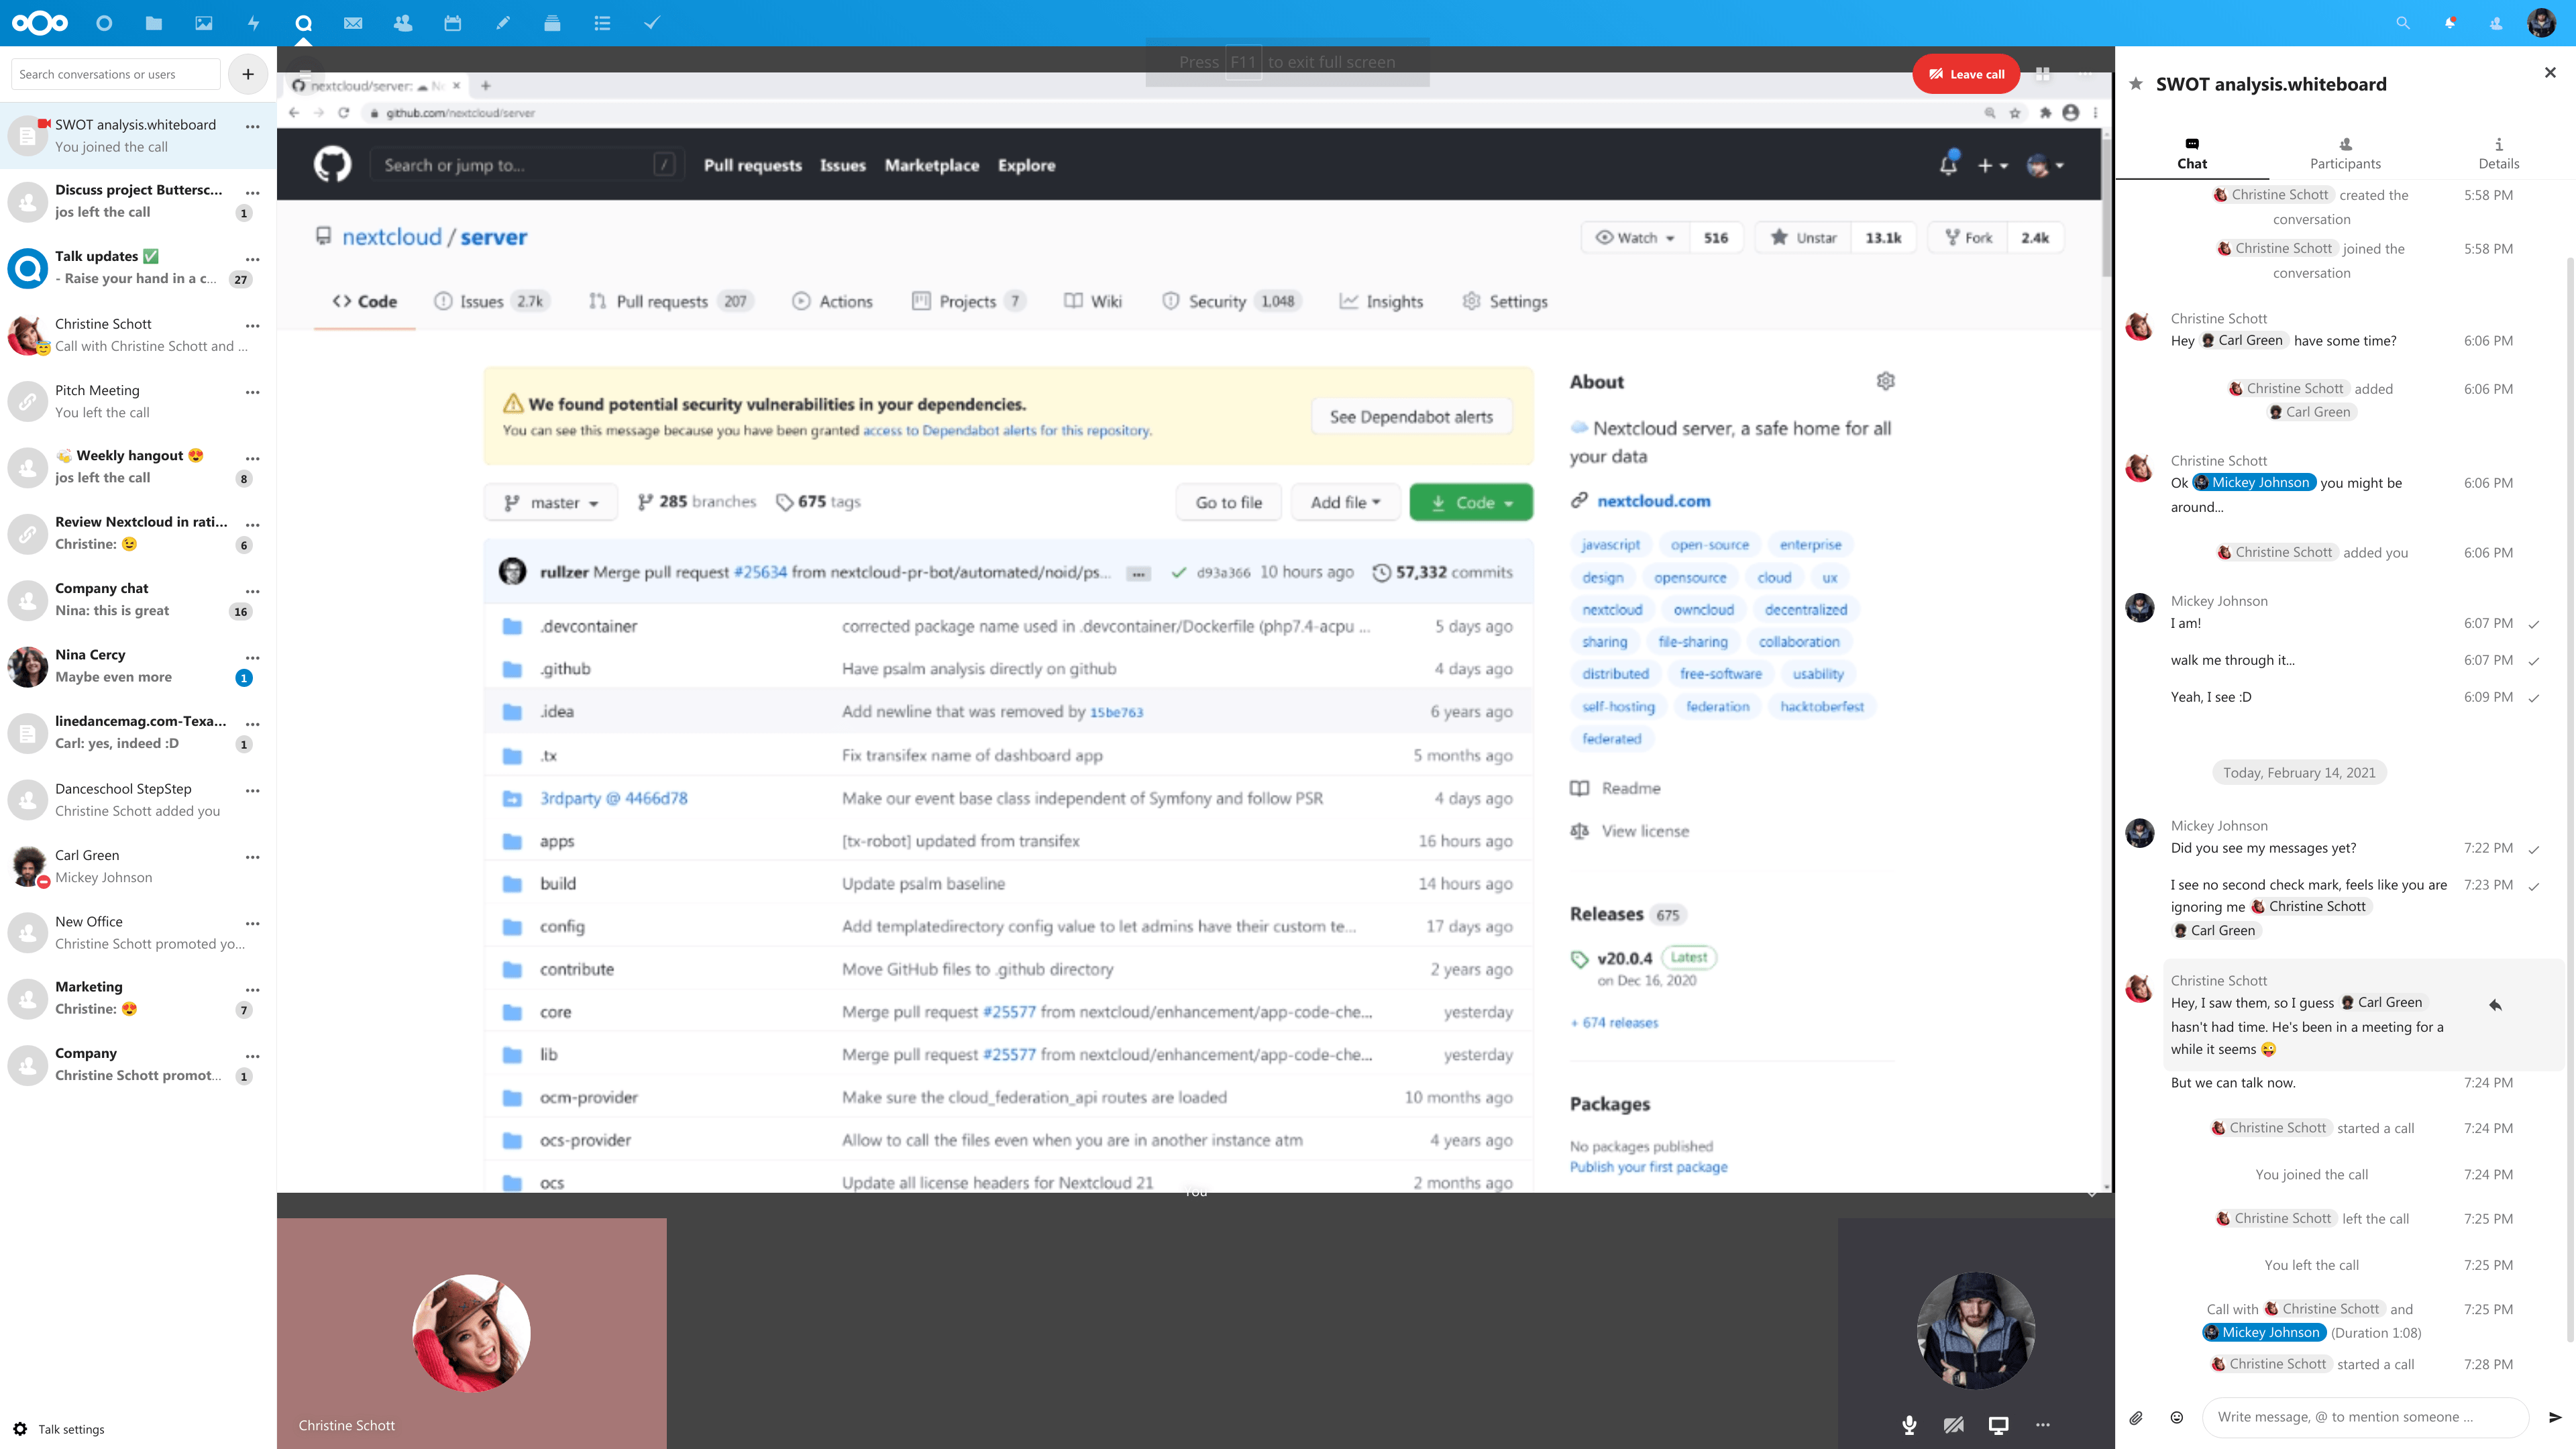The width and height of the screenshot is (2576, 1449).
Task: Click See Dependabot alerts button
Action: 1411,417
